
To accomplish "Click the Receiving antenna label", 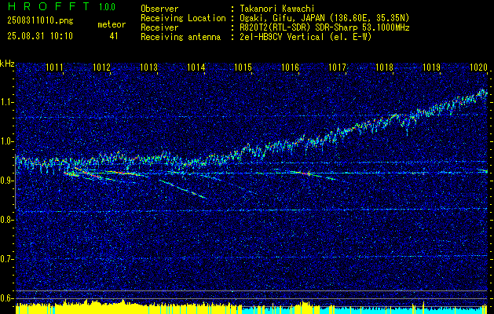I will coord(181,37).
